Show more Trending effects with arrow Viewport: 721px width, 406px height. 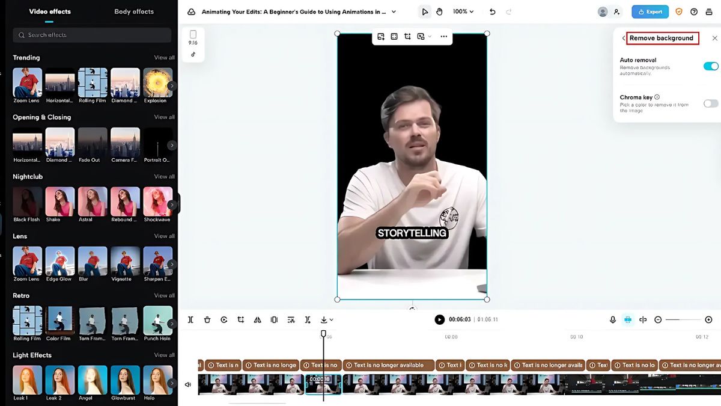(172, 86)
